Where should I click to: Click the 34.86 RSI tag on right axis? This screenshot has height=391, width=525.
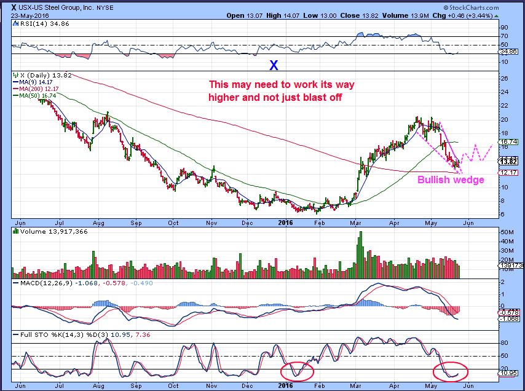508,52
